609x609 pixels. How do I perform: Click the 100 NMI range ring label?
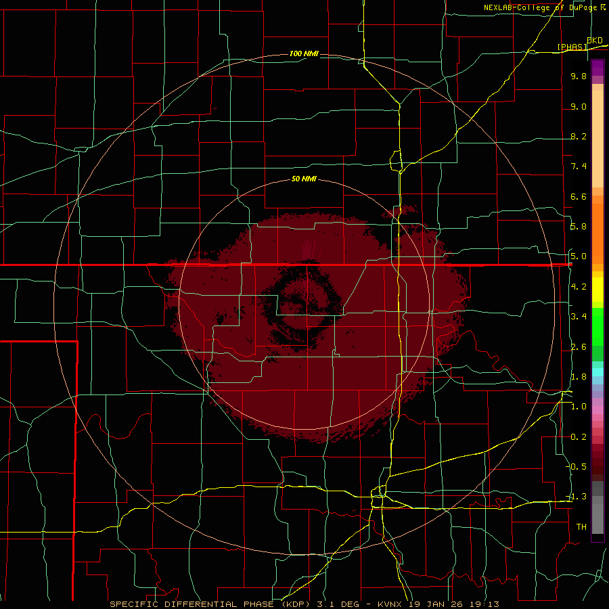click(x=304, y=53)
